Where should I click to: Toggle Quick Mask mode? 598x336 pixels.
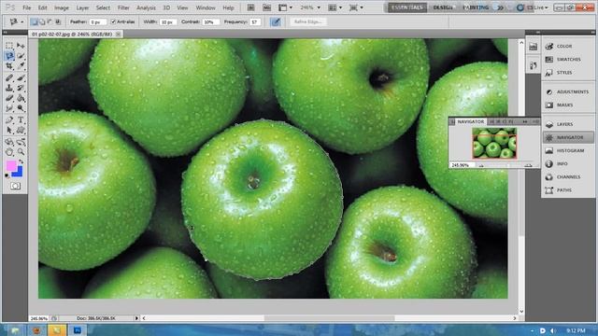pyautogui.click(x=15, y=186)
